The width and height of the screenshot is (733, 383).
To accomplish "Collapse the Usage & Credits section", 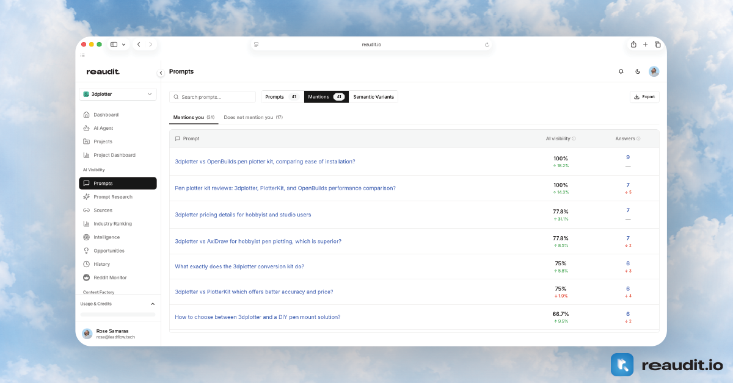I will point(153,304).
